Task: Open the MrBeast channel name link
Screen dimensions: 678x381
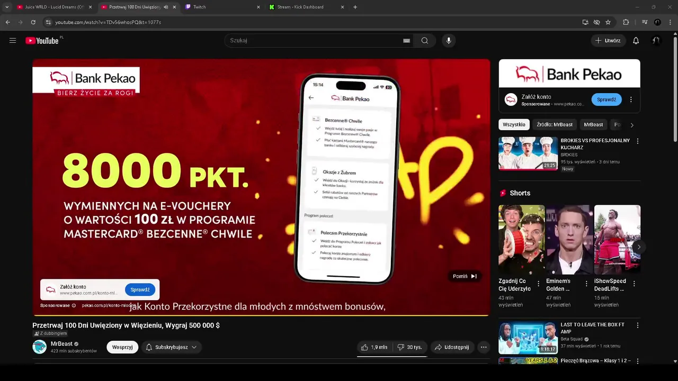Action: (x=61, y=344)
